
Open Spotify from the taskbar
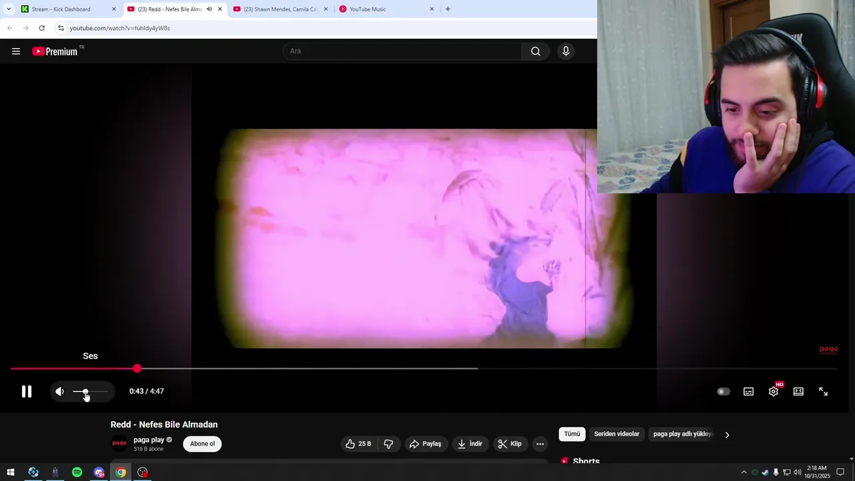tap(77, 472)
